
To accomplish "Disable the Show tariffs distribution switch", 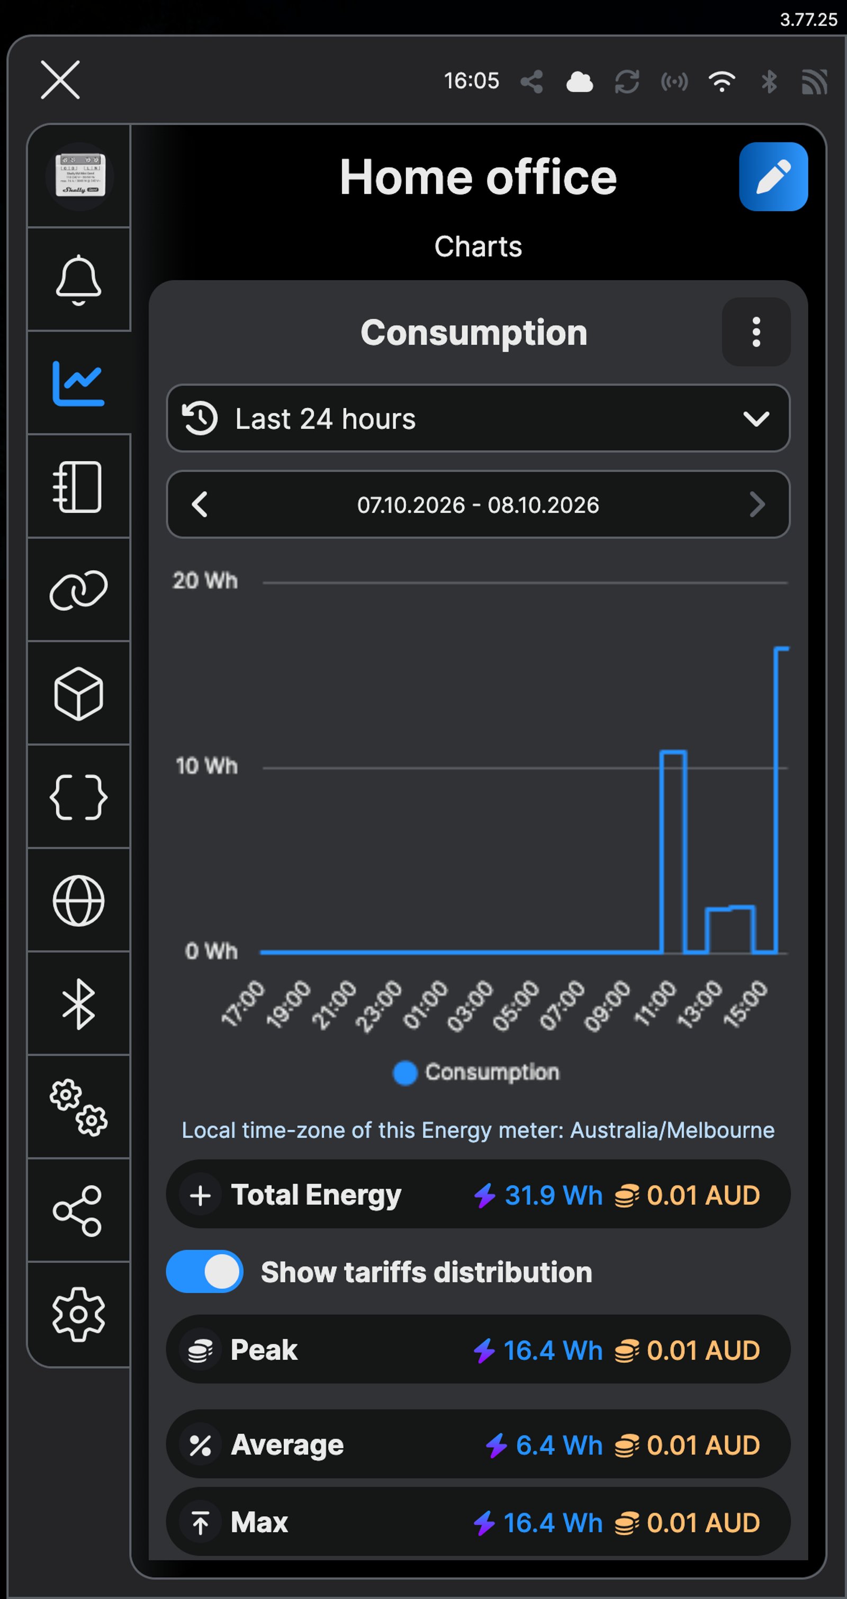I will pos(205,1271).
